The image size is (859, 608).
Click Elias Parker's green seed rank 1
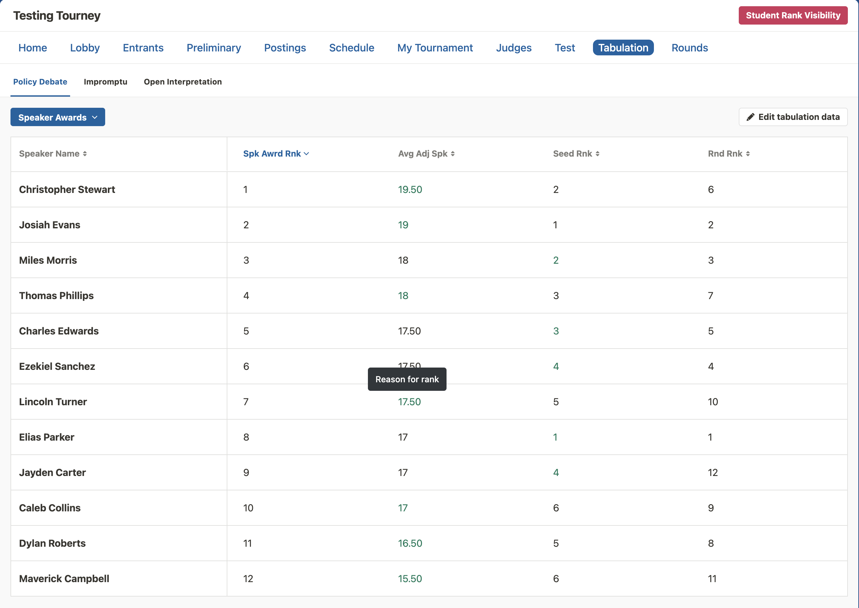[x=555, y=437]
